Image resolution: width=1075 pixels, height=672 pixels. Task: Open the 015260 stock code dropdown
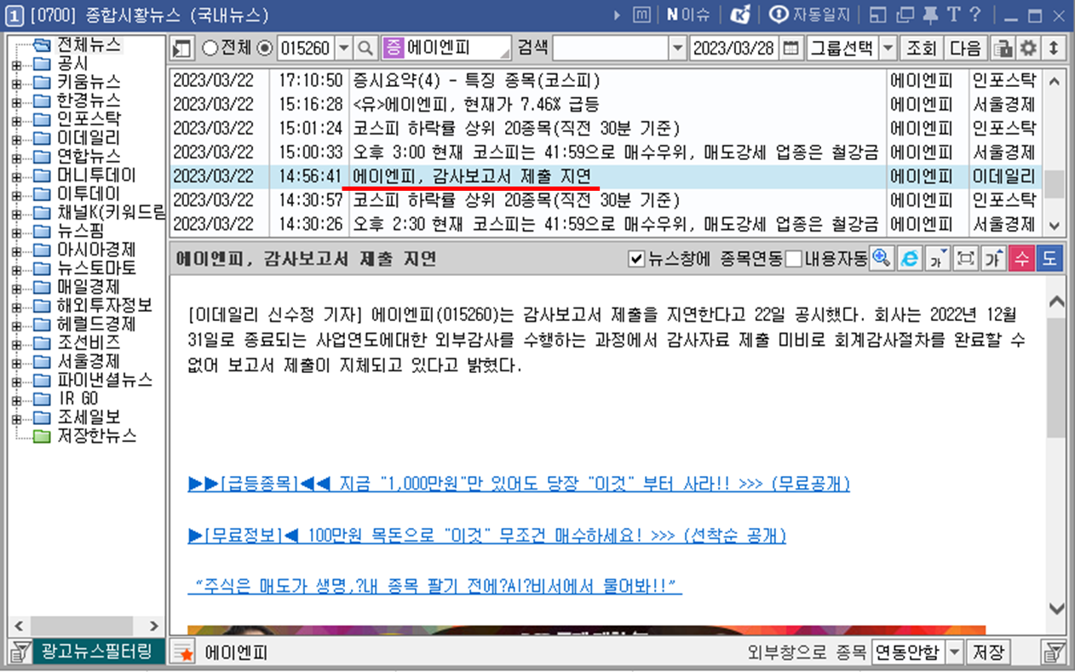pos(344,48)
